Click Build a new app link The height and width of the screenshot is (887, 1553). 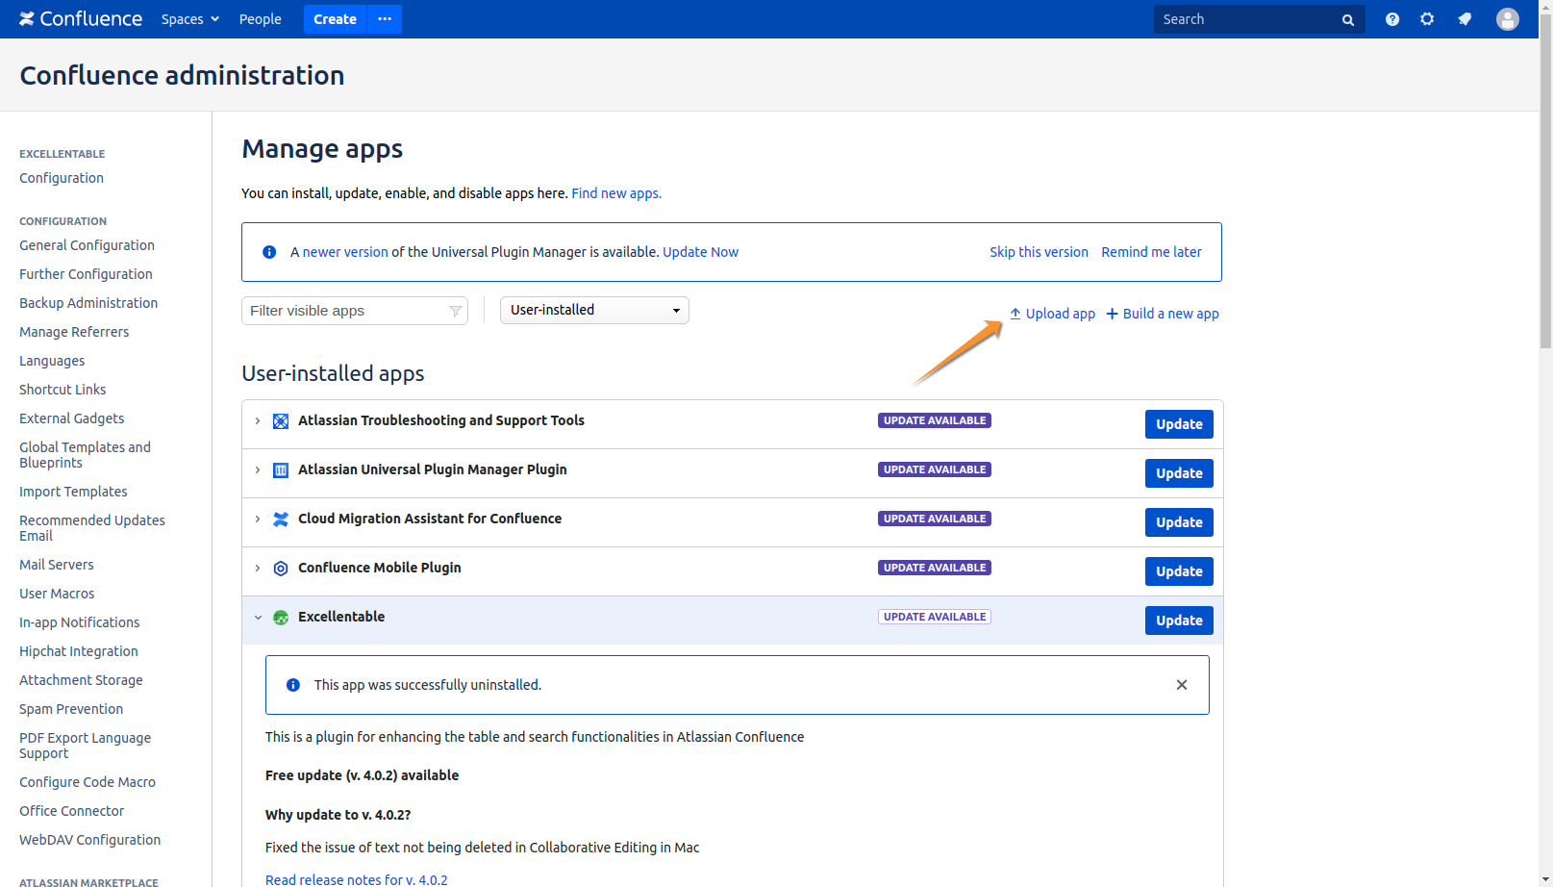[x=1163, y=314]
